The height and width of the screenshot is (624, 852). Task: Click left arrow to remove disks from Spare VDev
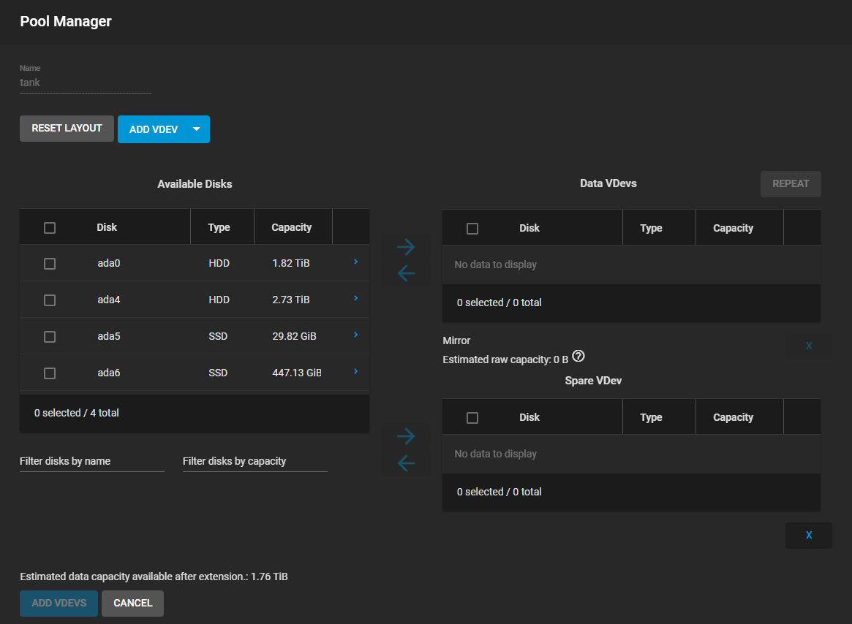pyautogui.click(x=406, y=463)
